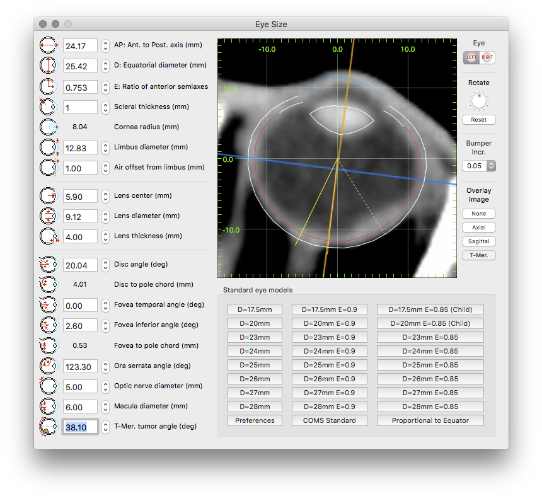Open the Bumper Incr. value stepper
Viewport: 542px width, 496px height.
(490, 165)
